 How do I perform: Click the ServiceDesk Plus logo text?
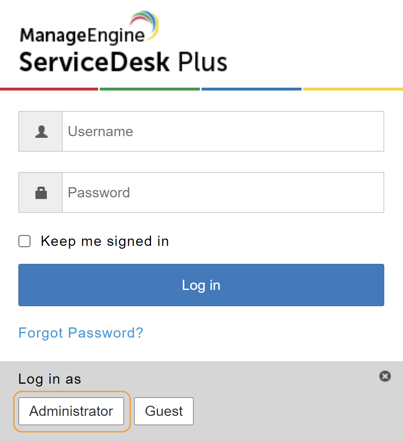coord(122,60)
